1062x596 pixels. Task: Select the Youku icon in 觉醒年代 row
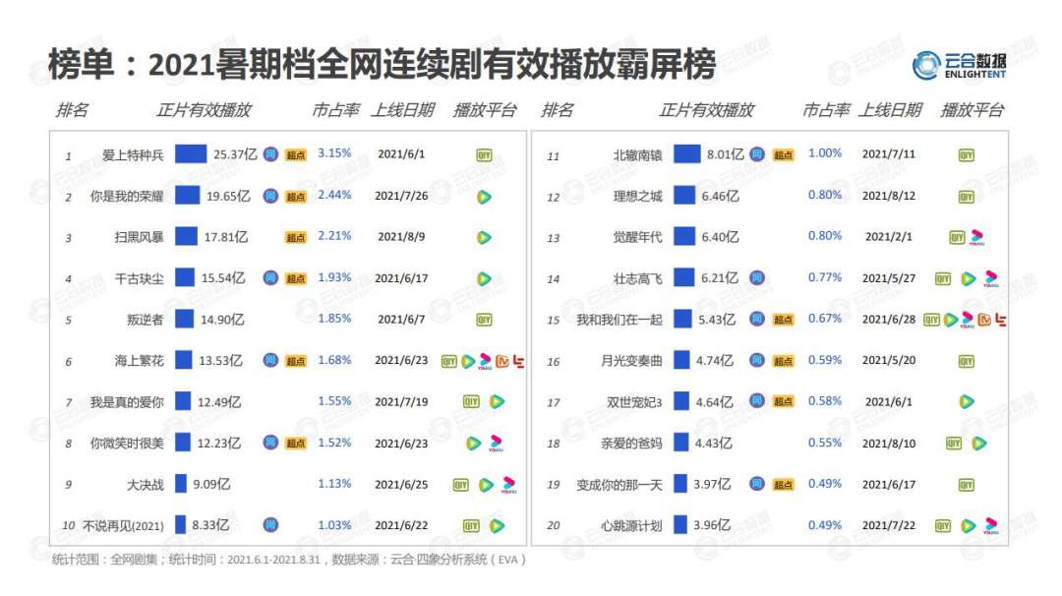pos(976,237)
